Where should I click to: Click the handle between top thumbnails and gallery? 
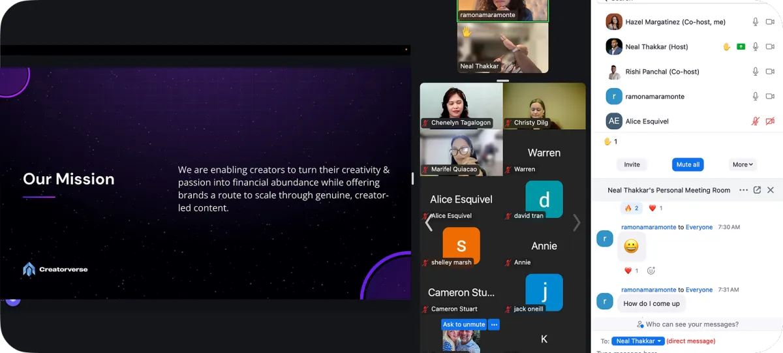click(x=502, y=80)
